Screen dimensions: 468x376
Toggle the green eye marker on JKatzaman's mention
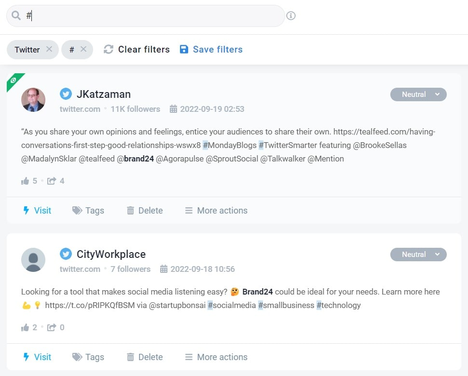13,80
